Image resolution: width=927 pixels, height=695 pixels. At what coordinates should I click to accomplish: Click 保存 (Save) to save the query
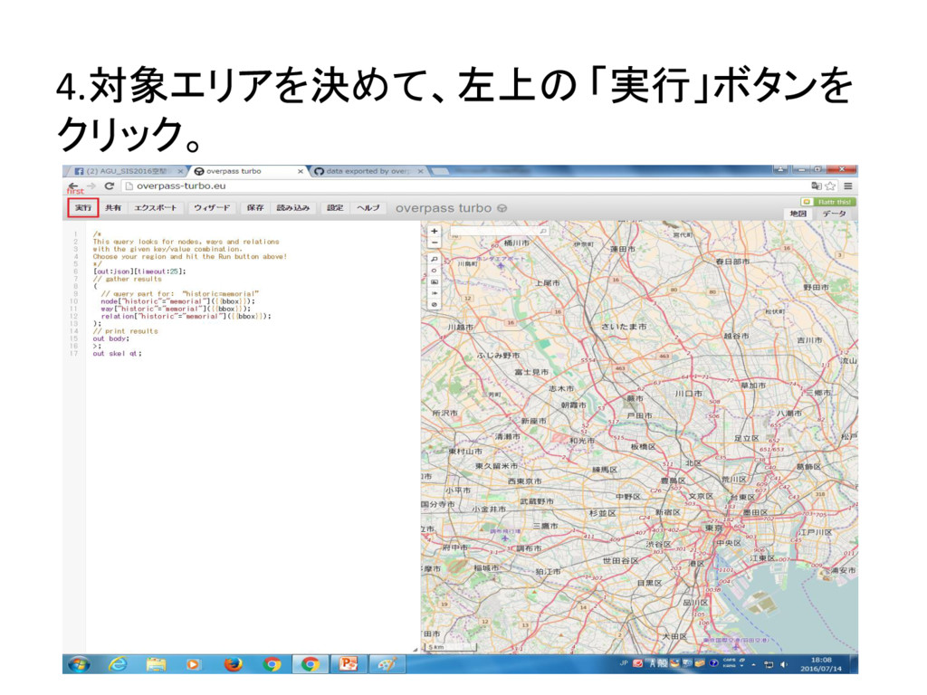click(x=255, y=207)
